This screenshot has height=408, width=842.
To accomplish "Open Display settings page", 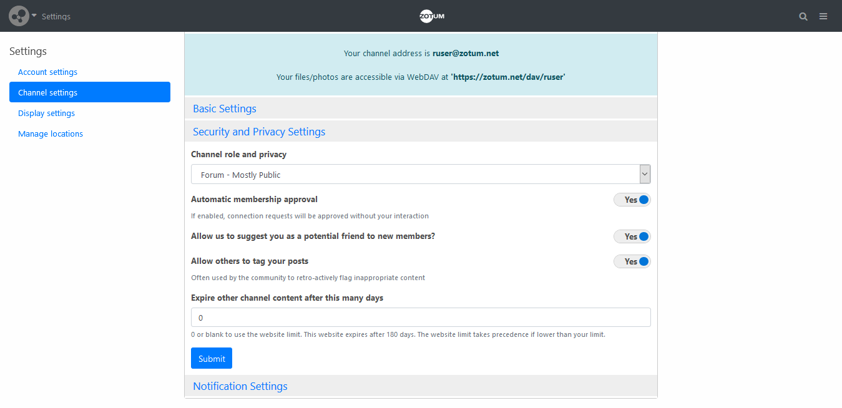I will (x=47, y=113).
